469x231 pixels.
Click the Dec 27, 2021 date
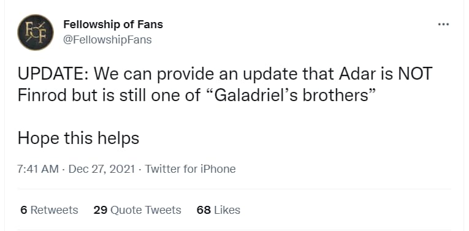(x=102, y=169)
